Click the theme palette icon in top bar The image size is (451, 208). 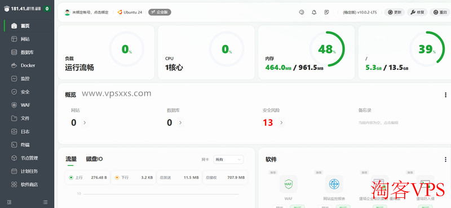pos(302,12)
